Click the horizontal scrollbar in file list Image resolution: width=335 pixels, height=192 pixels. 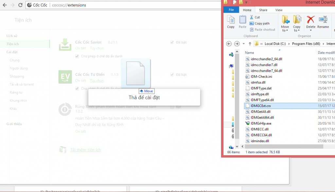coord(284,146)
